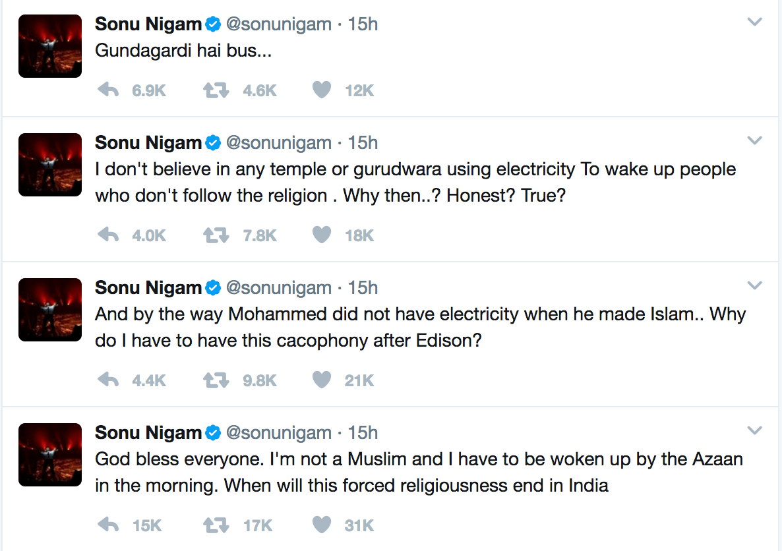Open the @sonunigam handle on the Azaan tweet
Image resolution: width=782 pixels, height=551 pixels.
point(279,433)
